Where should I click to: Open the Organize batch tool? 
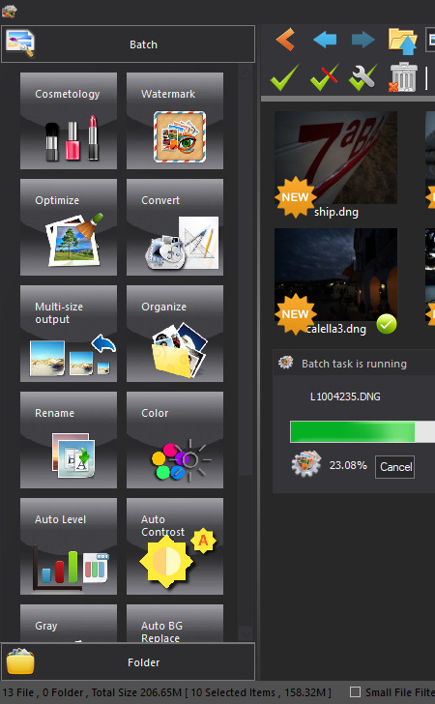coord(175,334)
